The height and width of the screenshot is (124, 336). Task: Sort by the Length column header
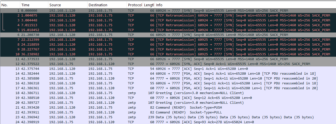coord(149,5)
